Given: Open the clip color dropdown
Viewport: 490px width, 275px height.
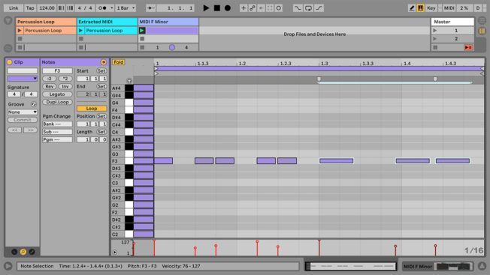Looking at the screenshot, I should (x=23, y=79).
